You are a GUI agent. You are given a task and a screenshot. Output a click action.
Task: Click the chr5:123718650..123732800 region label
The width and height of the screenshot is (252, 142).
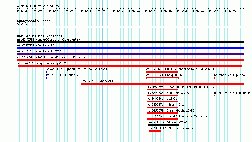(38, 6)
